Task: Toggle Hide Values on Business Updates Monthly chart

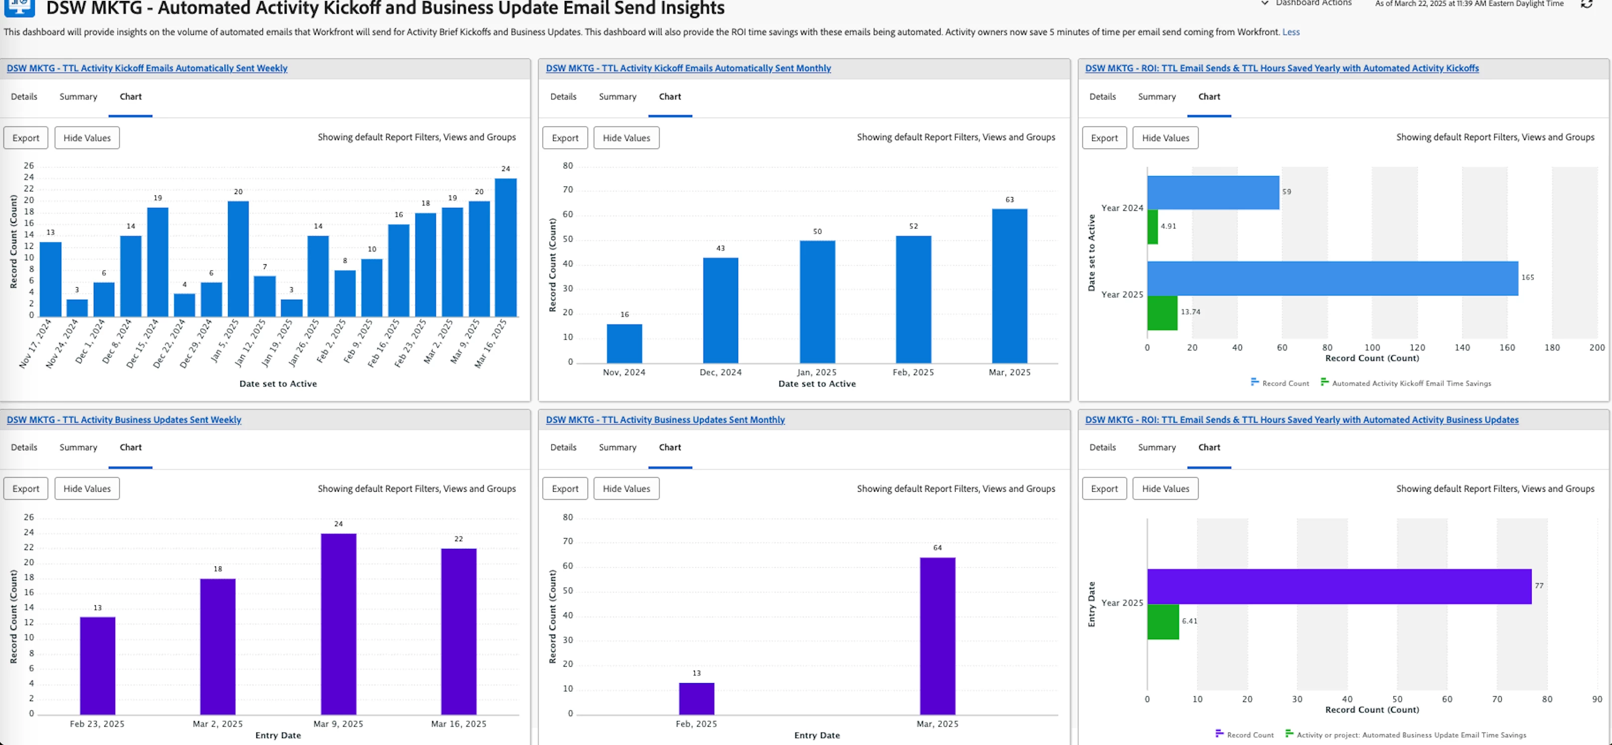Action: pyautogui.click(x=626, y=489)
